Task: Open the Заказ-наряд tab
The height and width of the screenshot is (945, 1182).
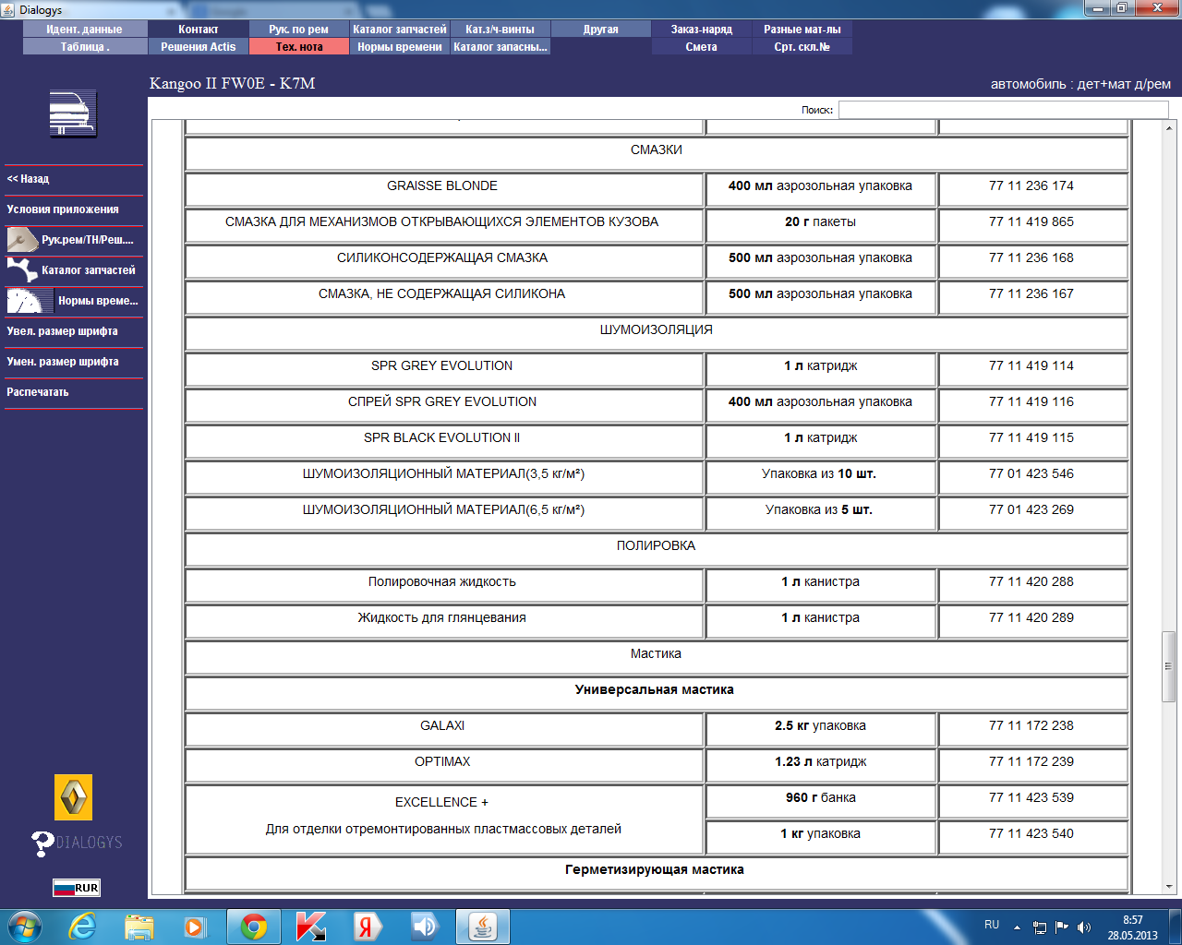Action: pos(702,30)
